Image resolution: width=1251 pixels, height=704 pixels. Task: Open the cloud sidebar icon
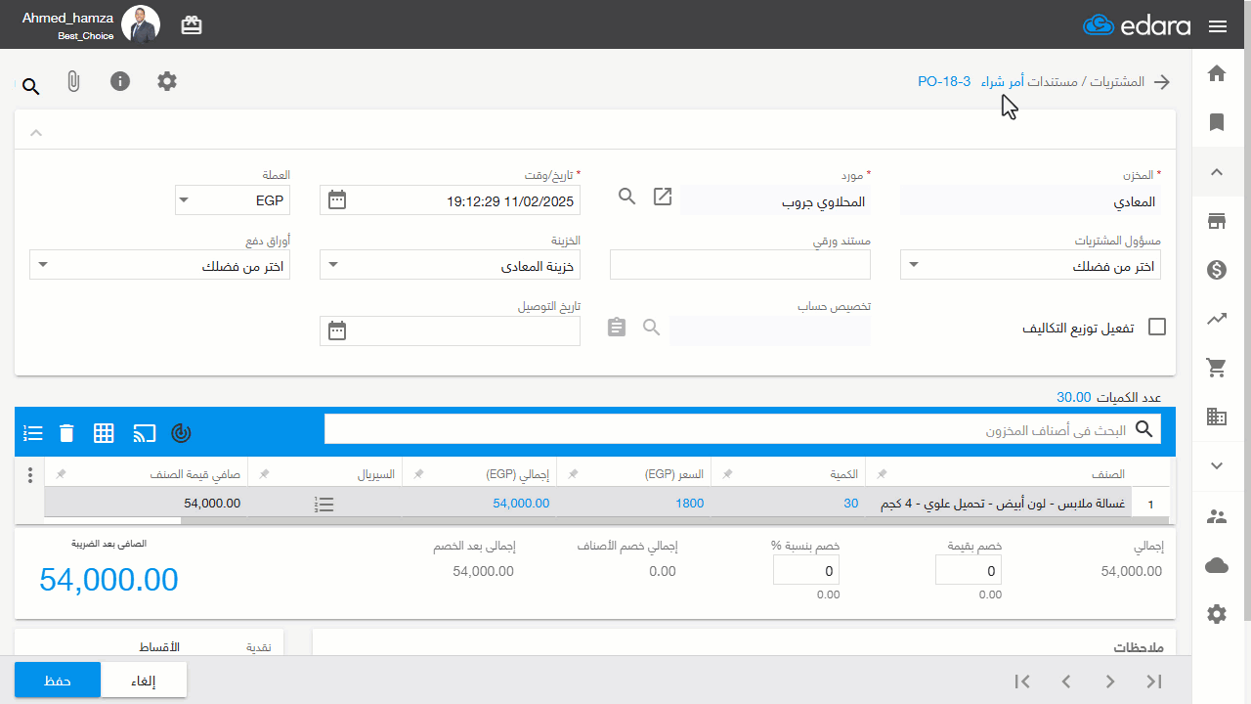[1217, 565]
